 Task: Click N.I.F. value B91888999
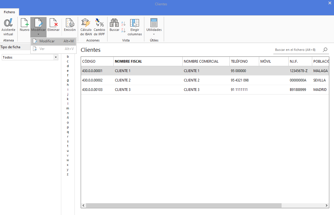[298, 89]
